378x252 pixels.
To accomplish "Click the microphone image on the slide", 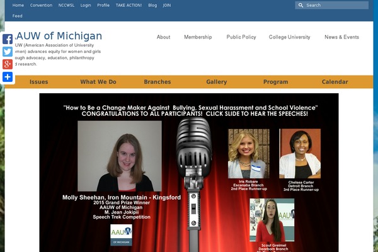I will coord(194,185).
